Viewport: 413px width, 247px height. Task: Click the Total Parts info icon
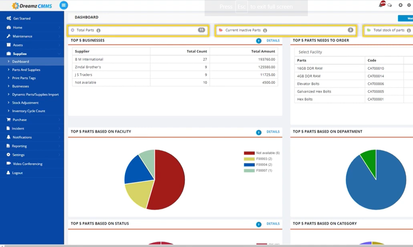(98, 30)
